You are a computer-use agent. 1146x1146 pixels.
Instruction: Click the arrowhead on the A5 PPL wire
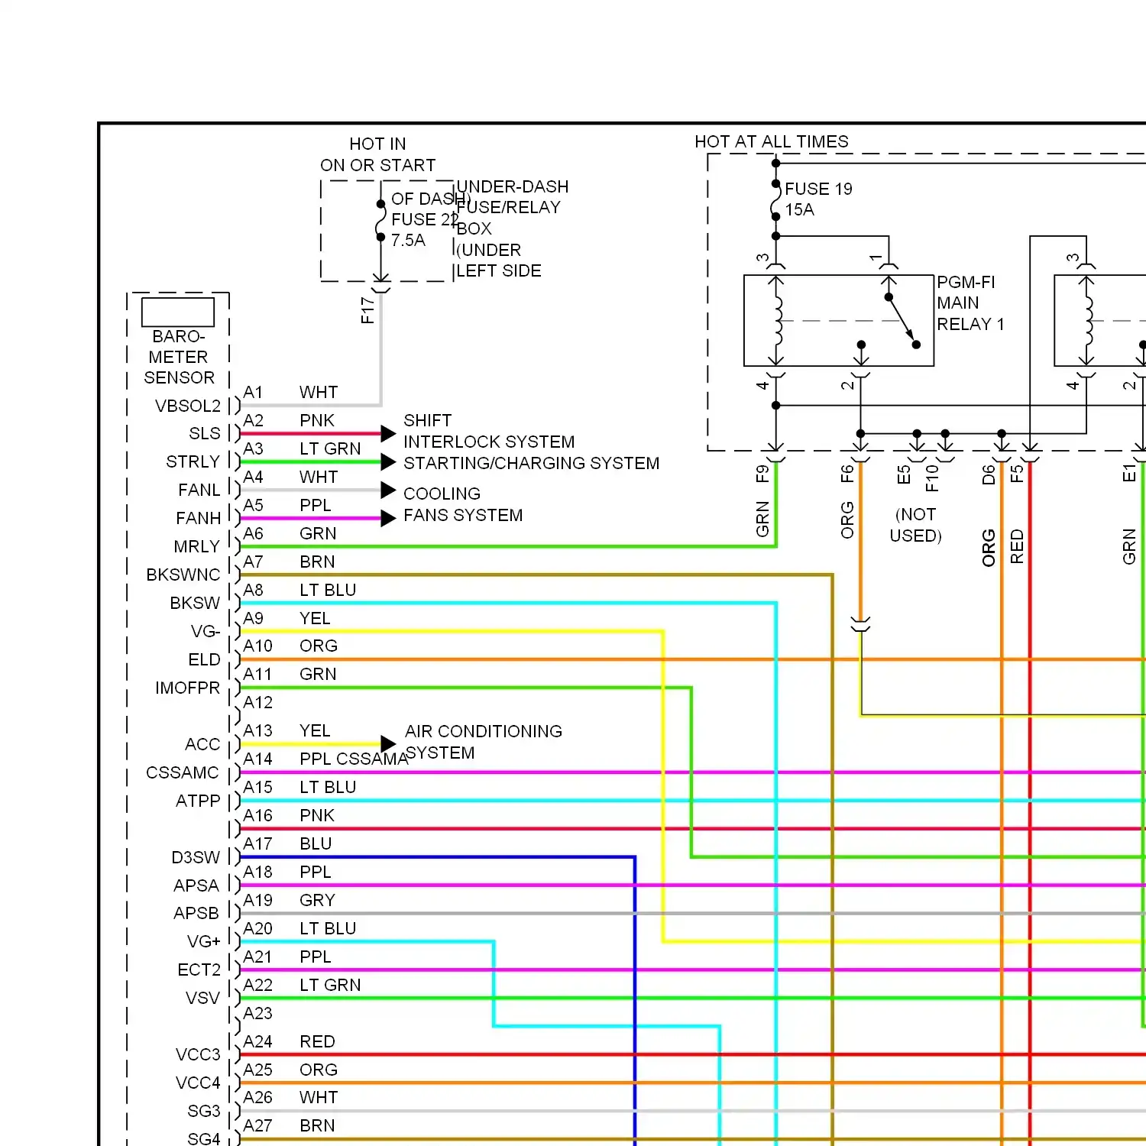(x=388, y=519)
